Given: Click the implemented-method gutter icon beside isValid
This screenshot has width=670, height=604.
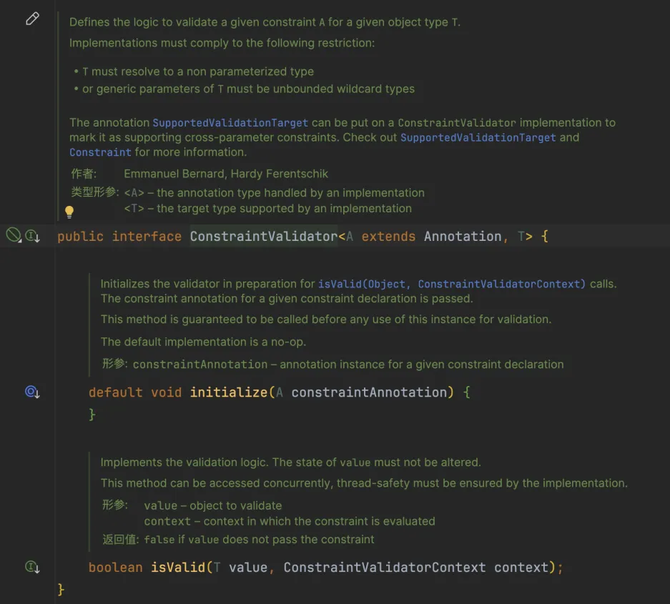Looking at the screenshot, I should coord(32,567).
